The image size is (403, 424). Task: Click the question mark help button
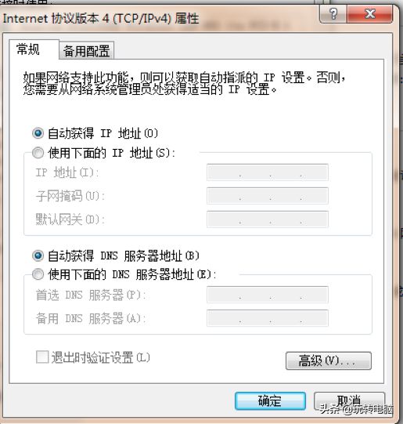pos(333,14)
